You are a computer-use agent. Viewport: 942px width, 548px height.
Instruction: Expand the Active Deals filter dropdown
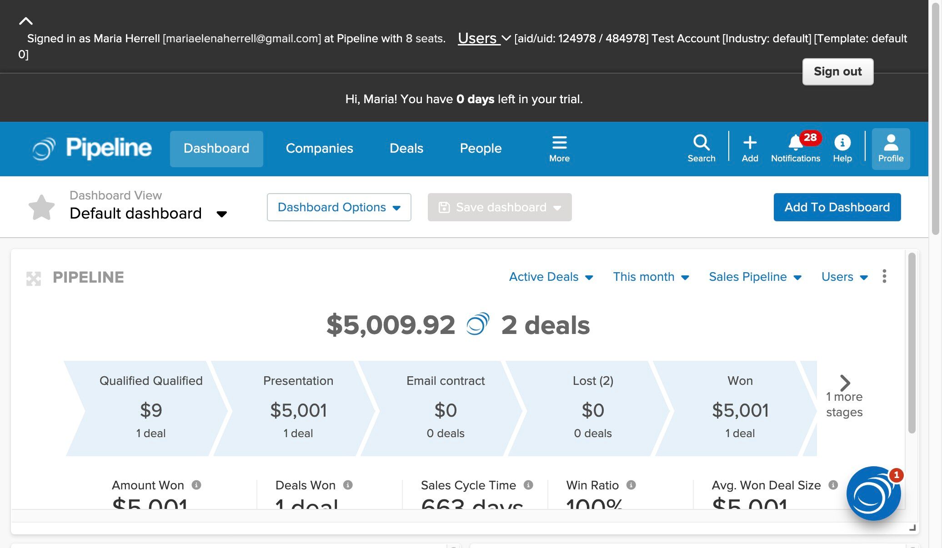point(551,277)
